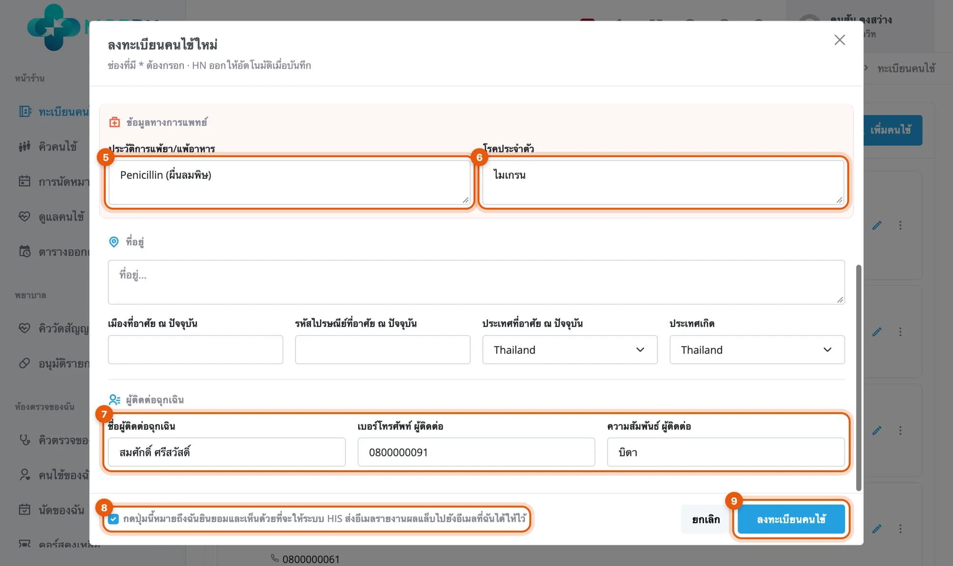
Task: Expand the ประเทศเกิด Thailand dropdown
Action: click(757, 350)
